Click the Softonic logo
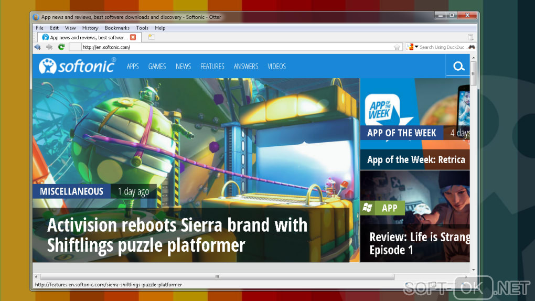The width and height of the screenshot is (535, 301). click(77, 66)
